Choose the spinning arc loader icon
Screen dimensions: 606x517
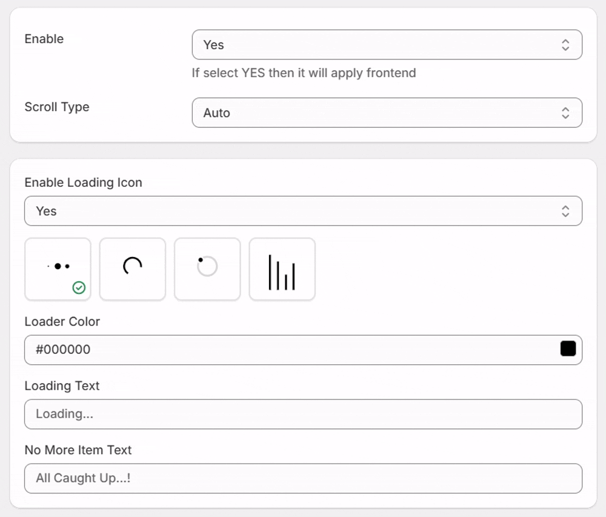click(x=133, y=269)
